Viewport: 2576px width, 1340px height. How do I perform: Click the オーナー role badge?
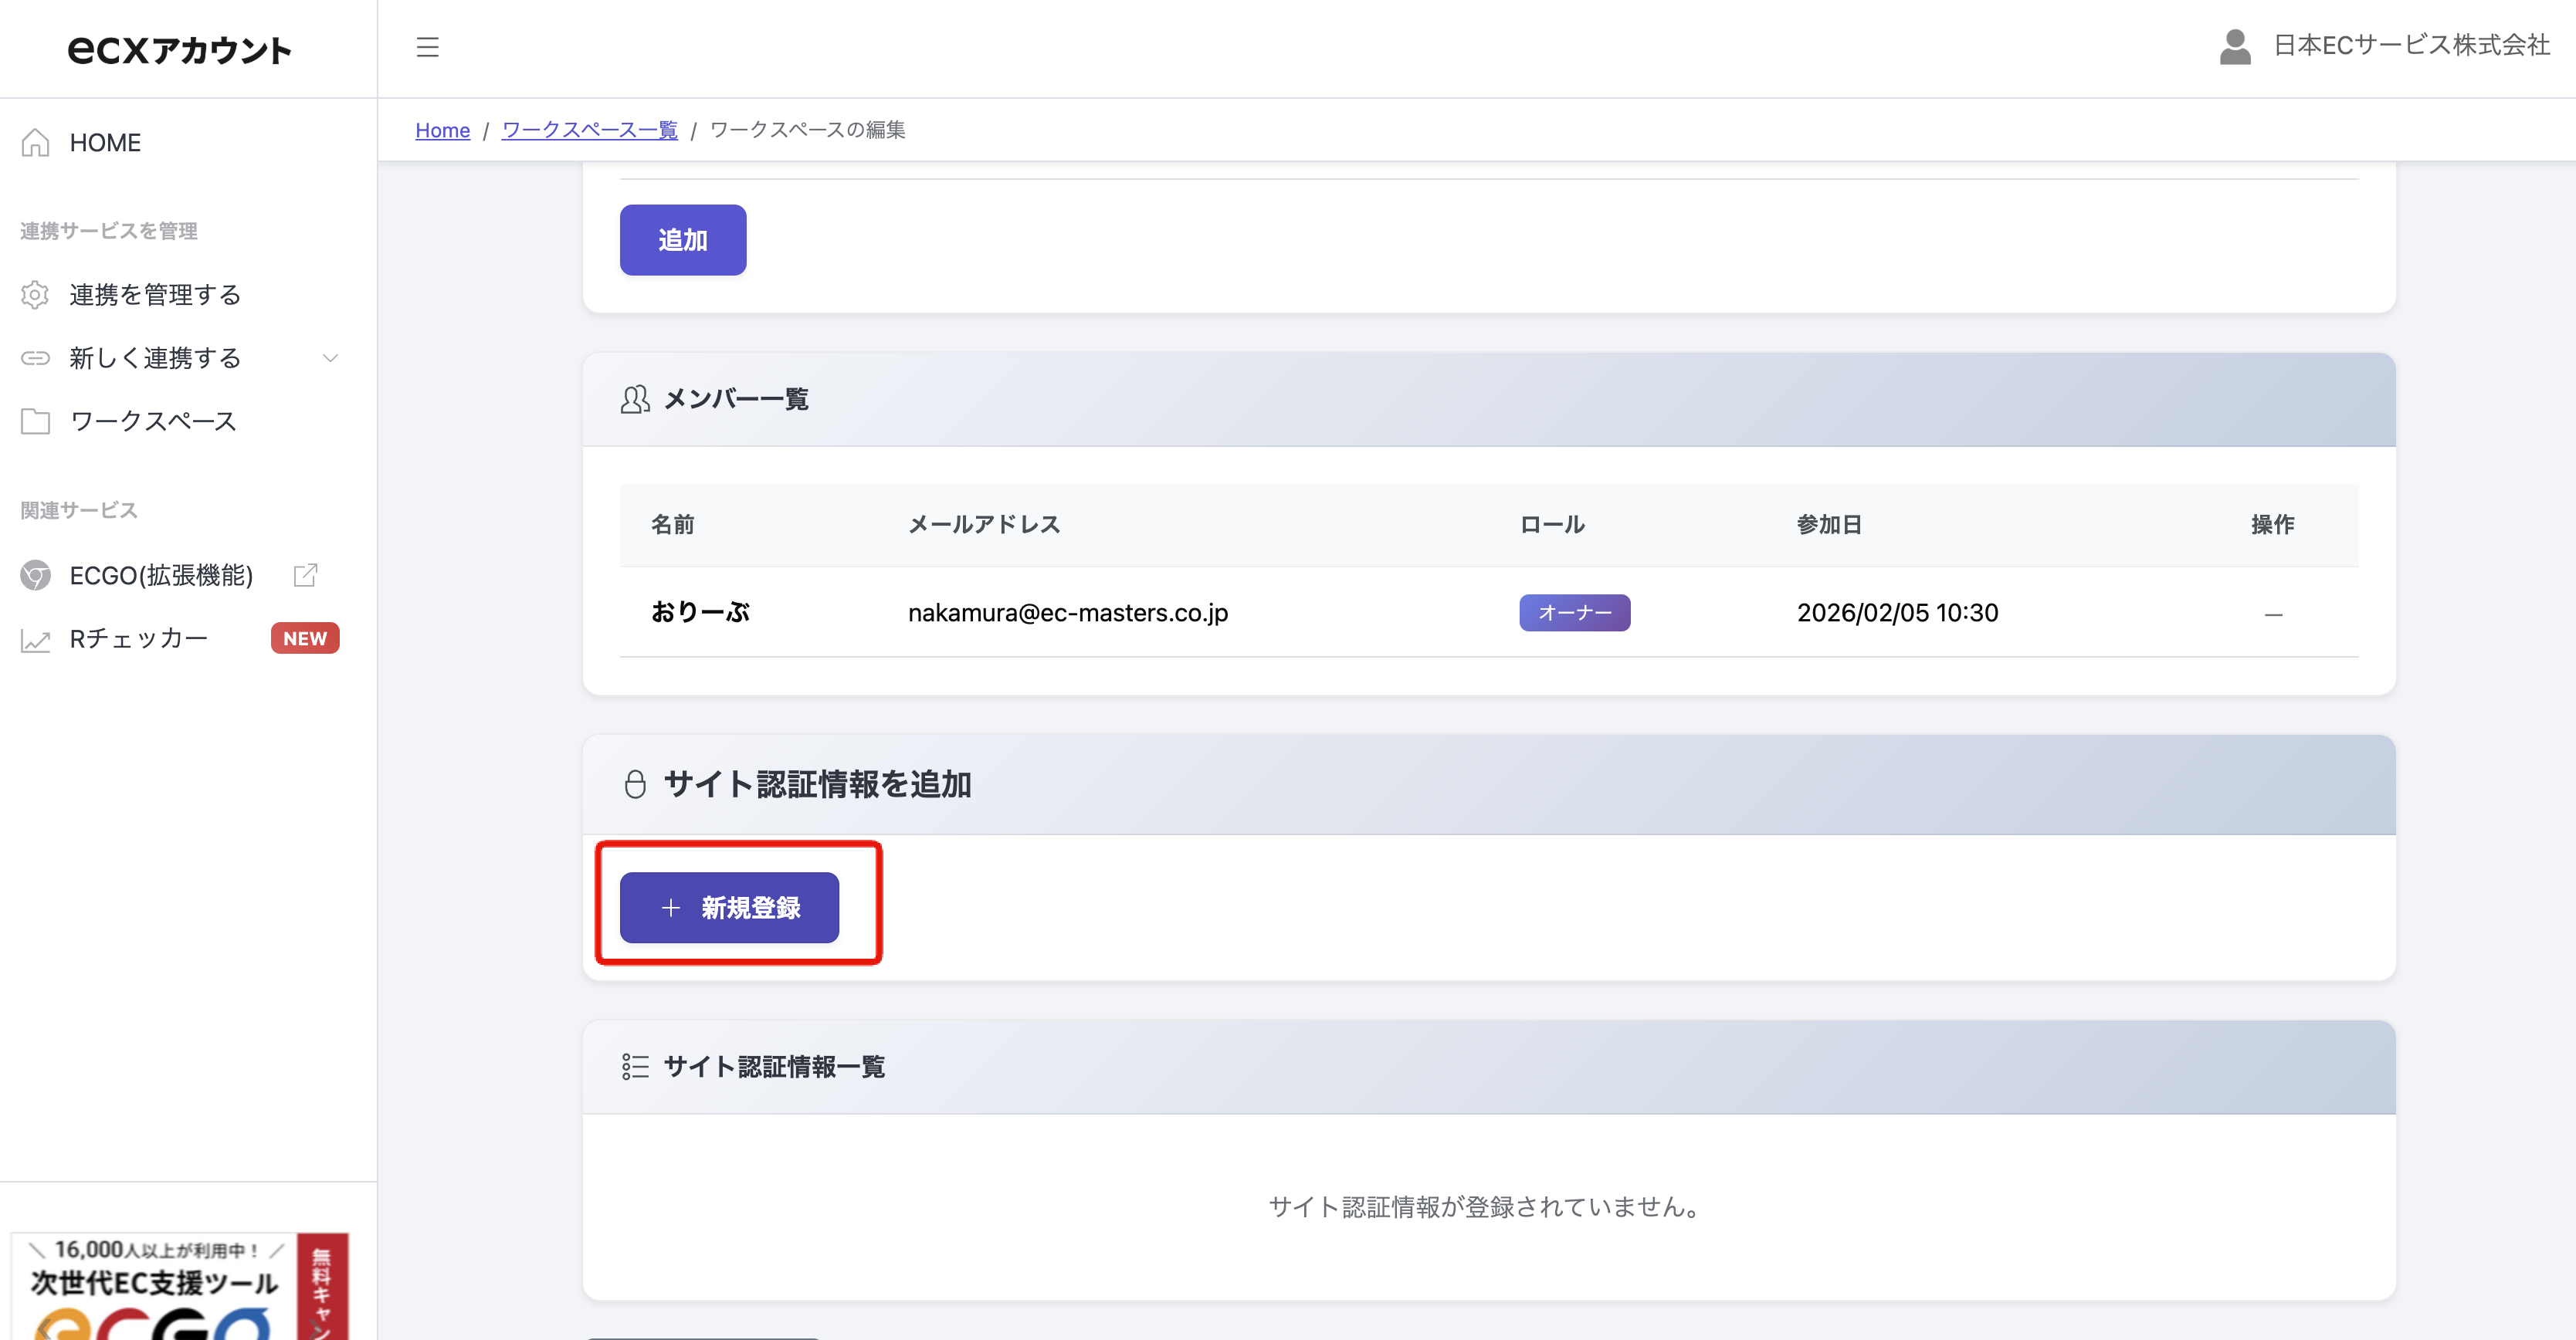[1574, 613]
